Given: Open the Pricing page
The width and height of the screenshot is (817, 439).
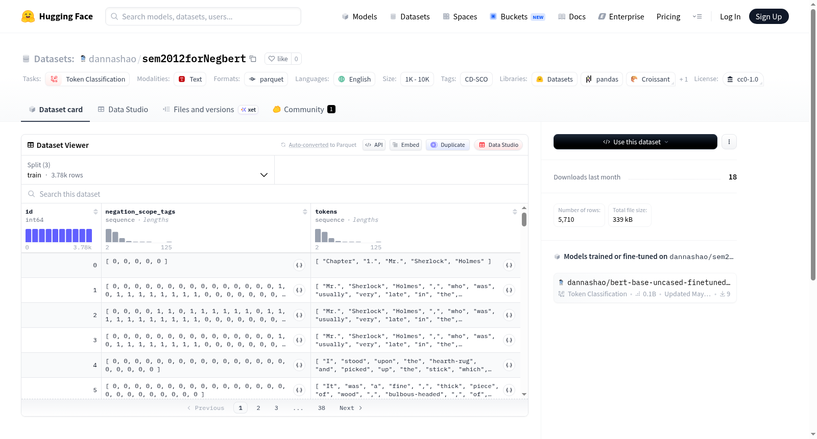Looking at the screenshot, I should coord(668,16).
